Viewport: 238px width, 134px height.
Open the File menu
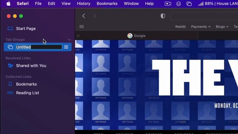point(38,3)
